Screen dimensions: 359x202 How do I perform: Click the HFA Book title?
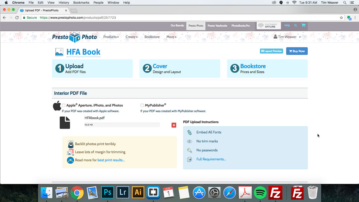pos(83,52)
